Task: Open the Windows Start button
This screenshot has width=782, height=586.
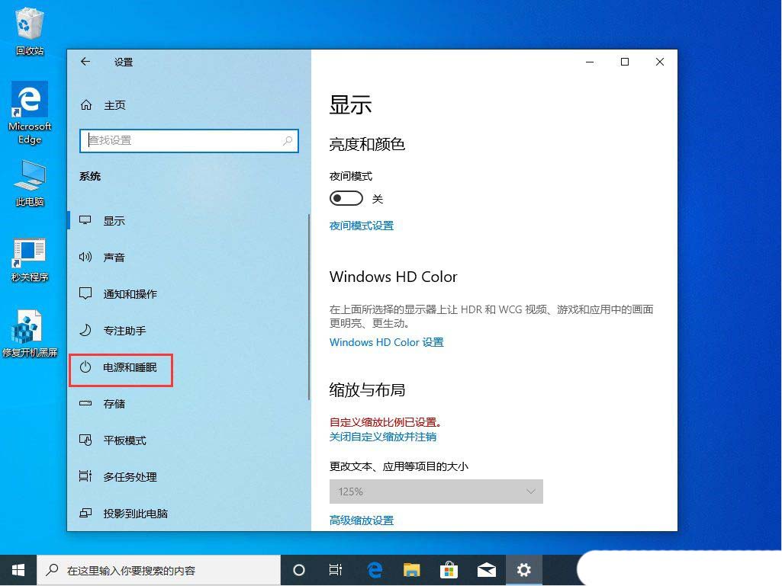Action: point(18,570)
